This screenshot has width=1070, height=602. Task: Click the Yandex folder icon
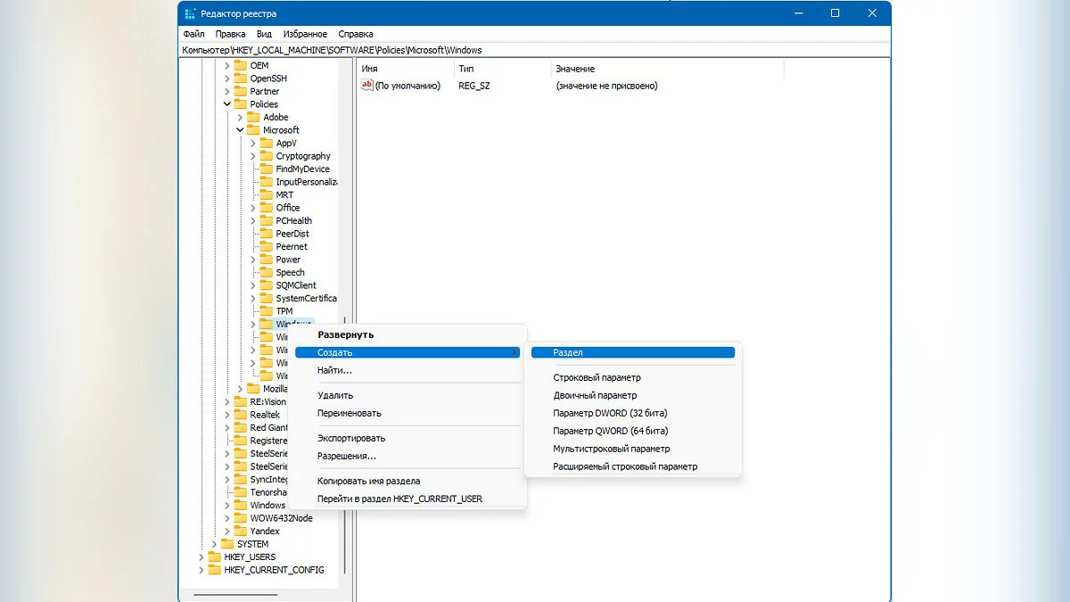[240, 531]
